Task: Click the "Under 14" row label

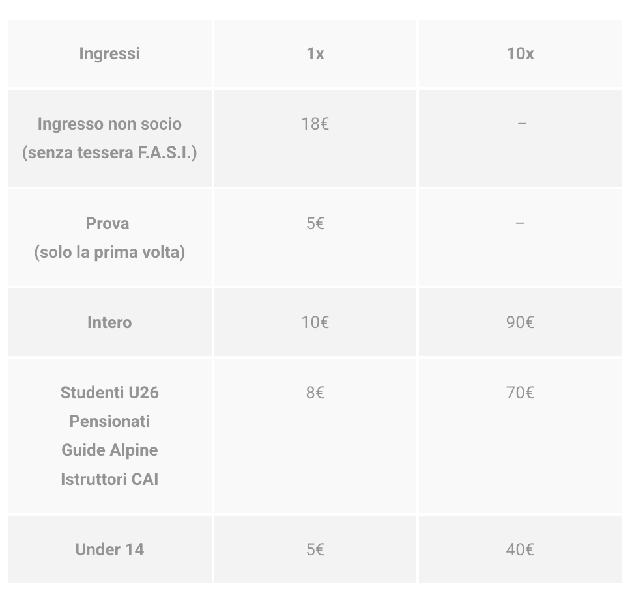Action: pos(109,549)
